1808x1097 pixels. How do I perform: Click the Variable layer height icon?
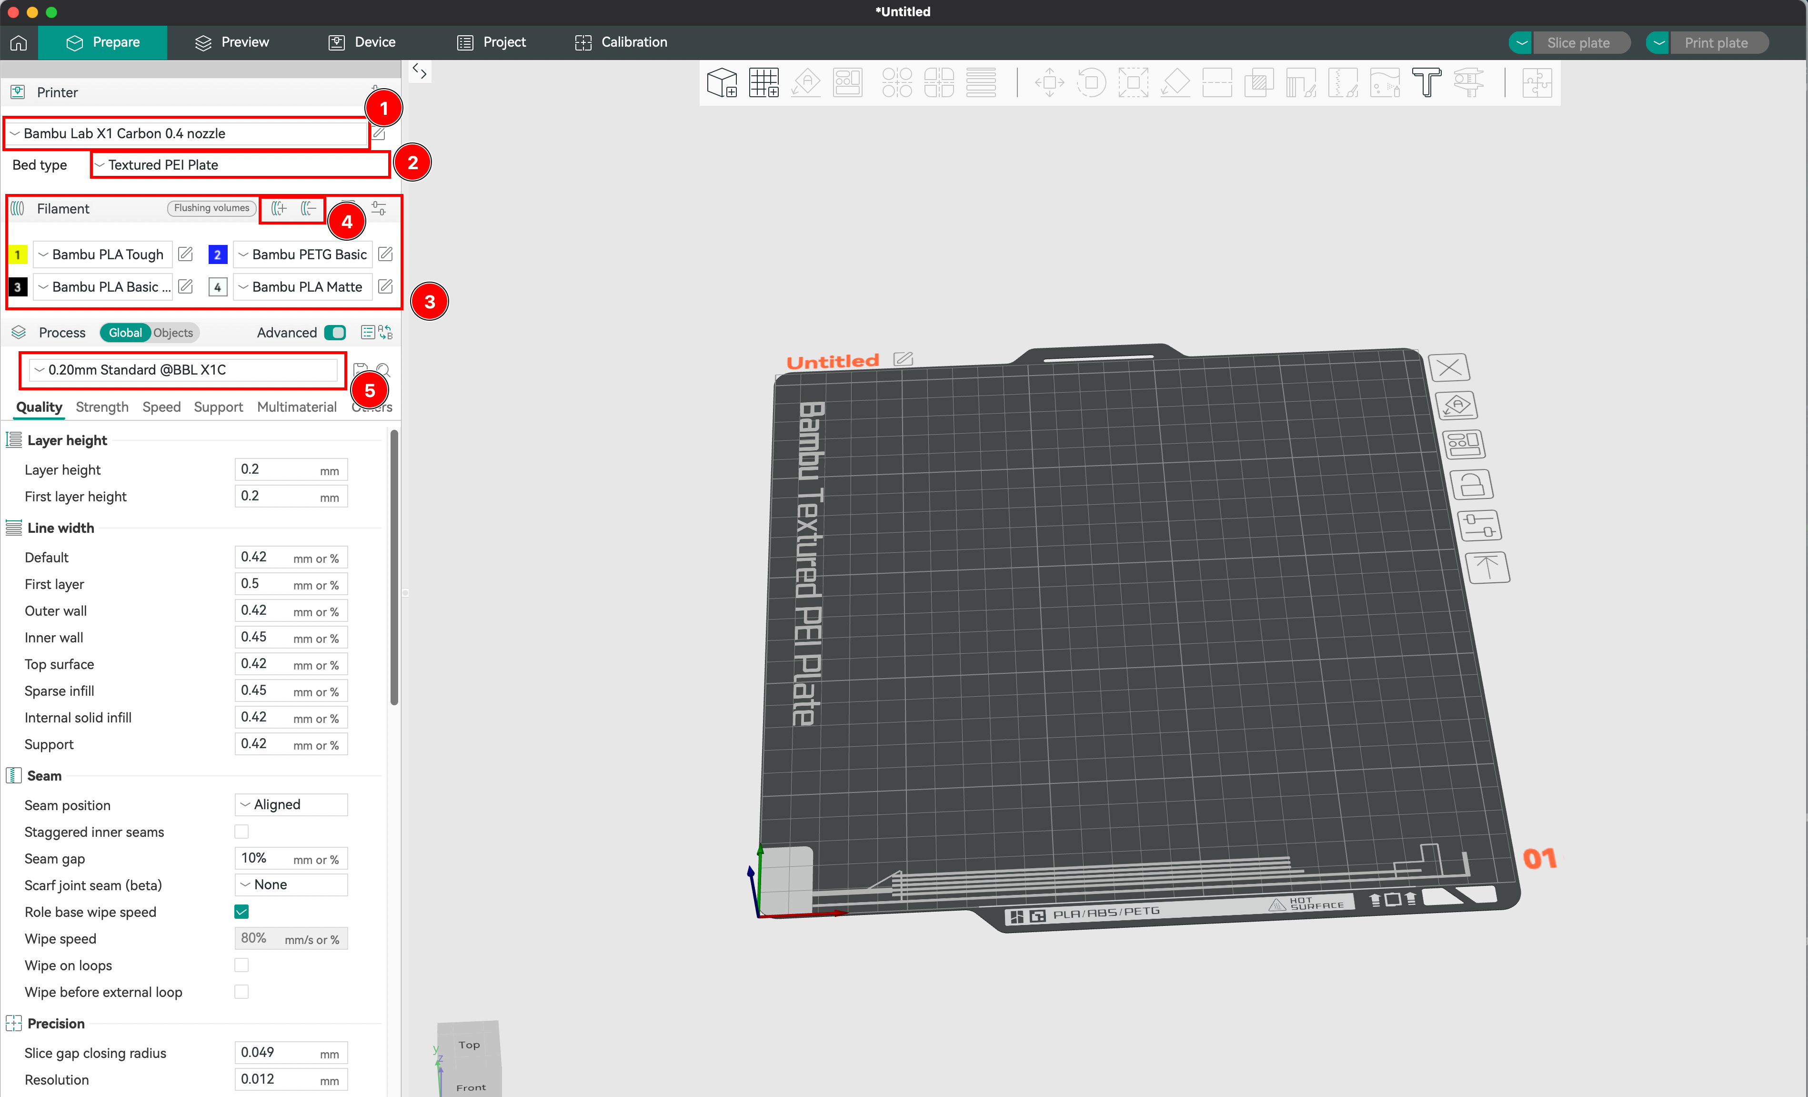(x=981, y=83)
